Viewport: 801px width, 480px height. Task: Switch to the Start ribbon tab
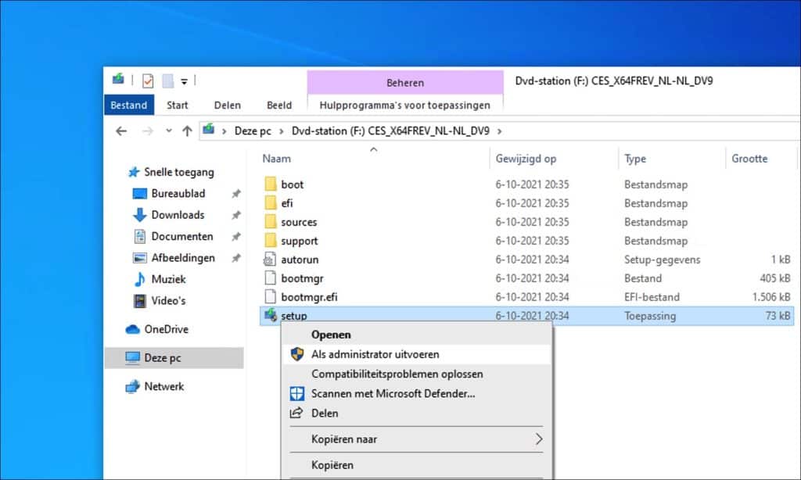click(x=178, y=106)
